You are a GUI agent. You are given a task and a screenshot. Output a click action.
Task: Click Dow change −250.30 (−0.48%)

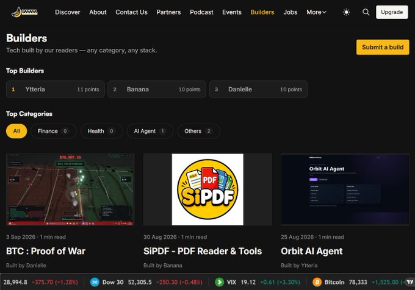pos(179,282)
